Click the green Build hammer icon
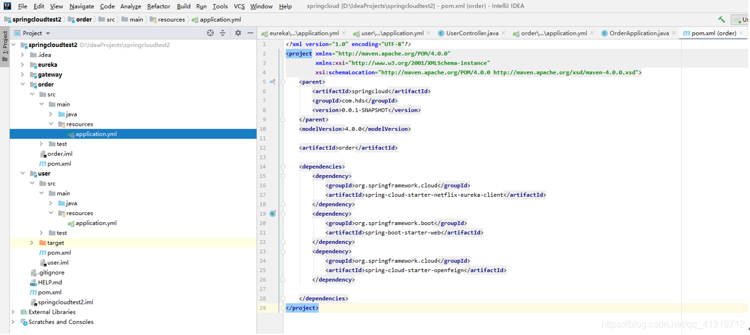The image size is (750, 335). [722, 19]
